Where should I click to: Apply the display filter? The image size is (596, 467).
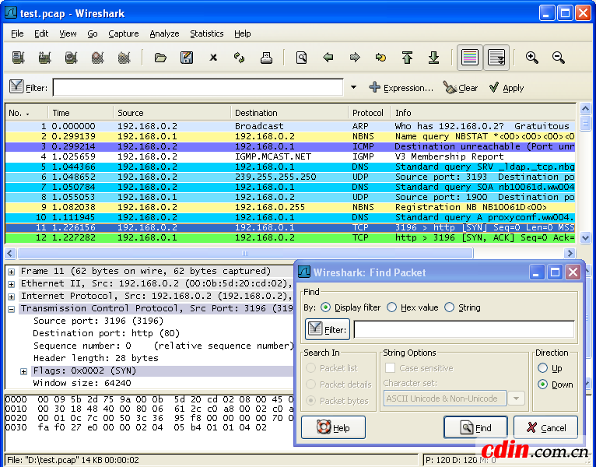point(507,88)
